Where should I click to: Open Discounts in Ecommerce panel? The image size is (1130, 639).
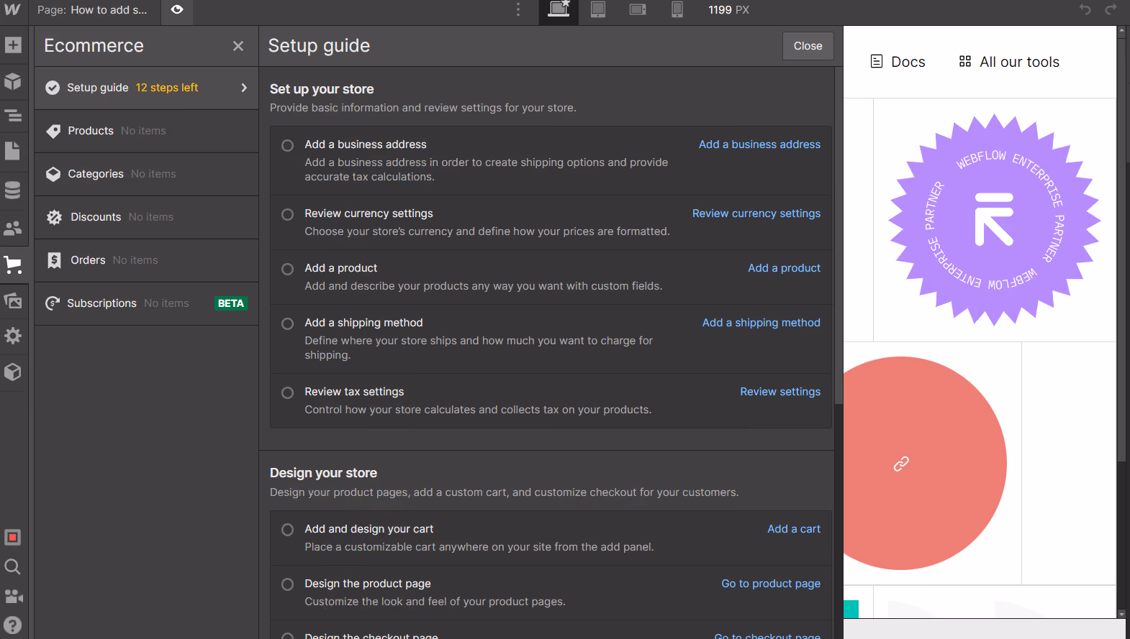(x=147, y=217)
